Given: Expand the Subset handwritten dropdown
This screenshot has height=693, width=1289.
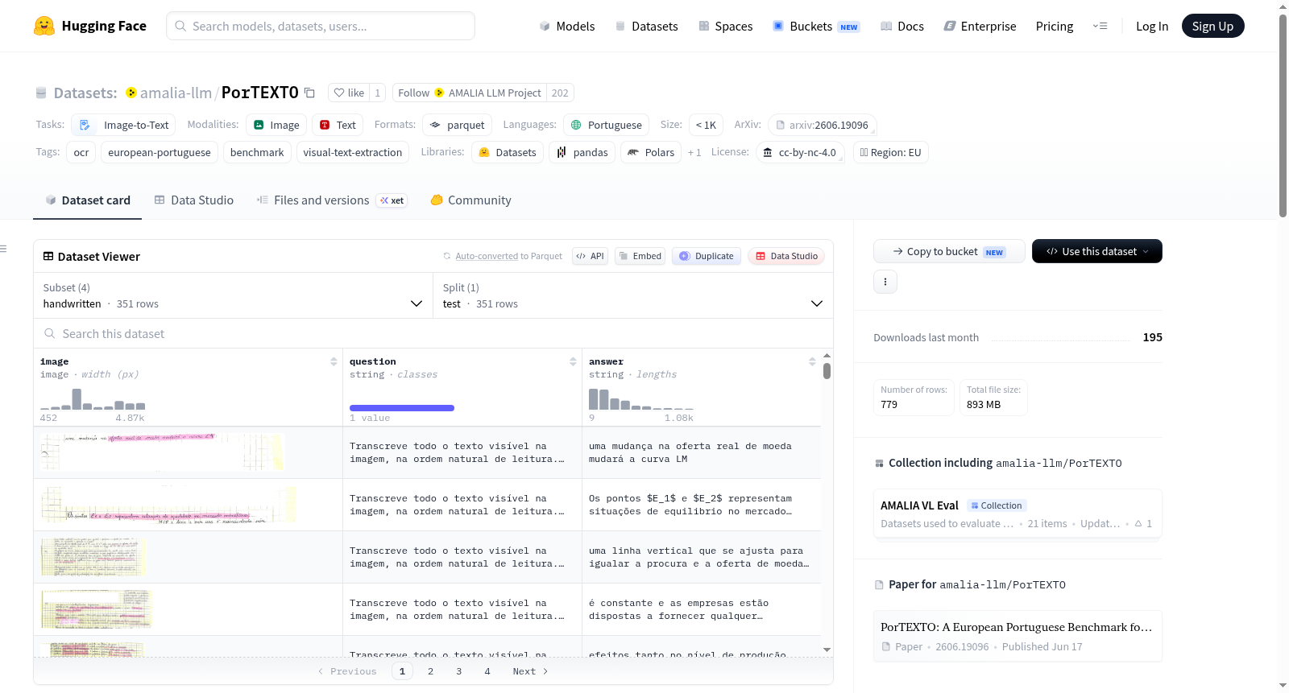Looking at the screenshot, I should 233,295.
